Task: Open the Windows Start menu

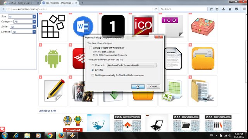Action: 5,136
